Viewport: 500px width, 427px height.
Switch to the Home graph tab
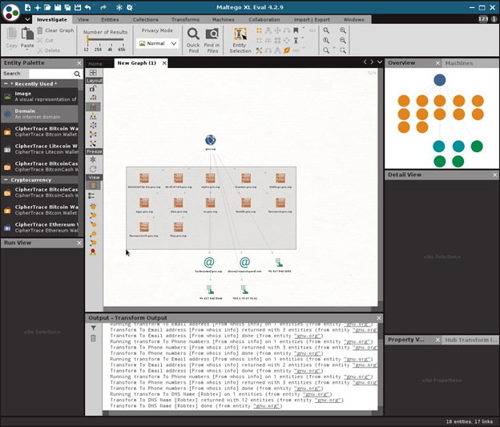tap(95, 63)
